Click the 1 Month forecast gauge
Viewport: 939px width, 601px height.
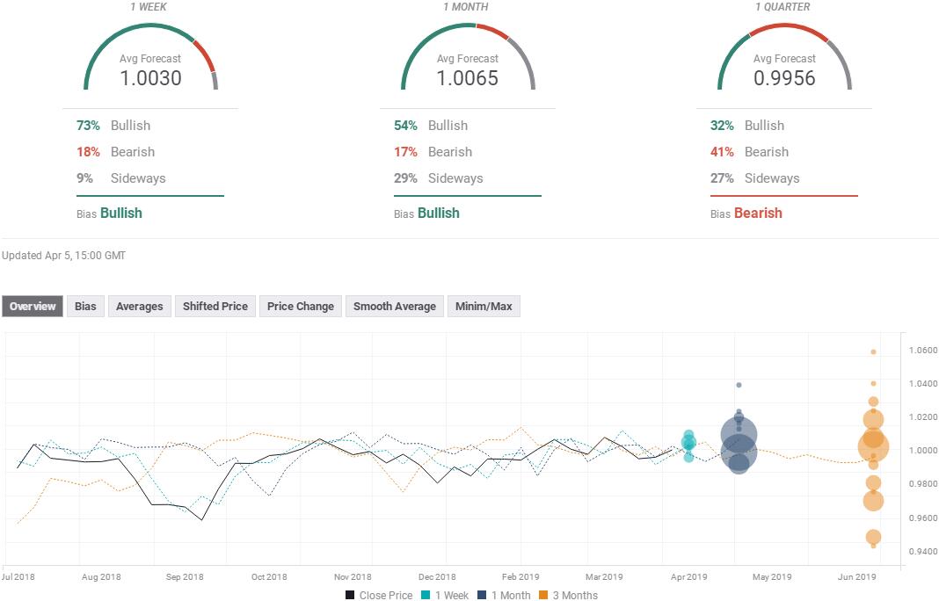(x=468, y=60)
